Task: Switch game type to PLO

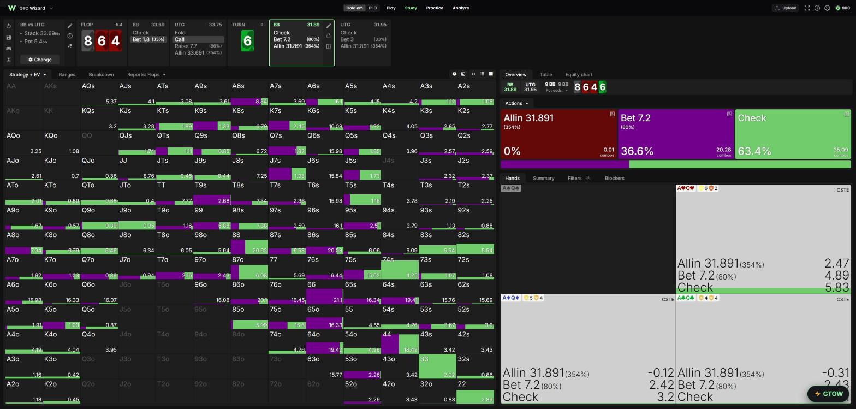Action: pyautogui.click(x=373, y=8)
